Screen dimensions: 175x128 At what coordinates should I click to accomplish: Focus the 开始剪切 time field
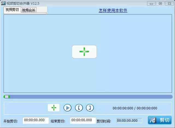[36, 120]
